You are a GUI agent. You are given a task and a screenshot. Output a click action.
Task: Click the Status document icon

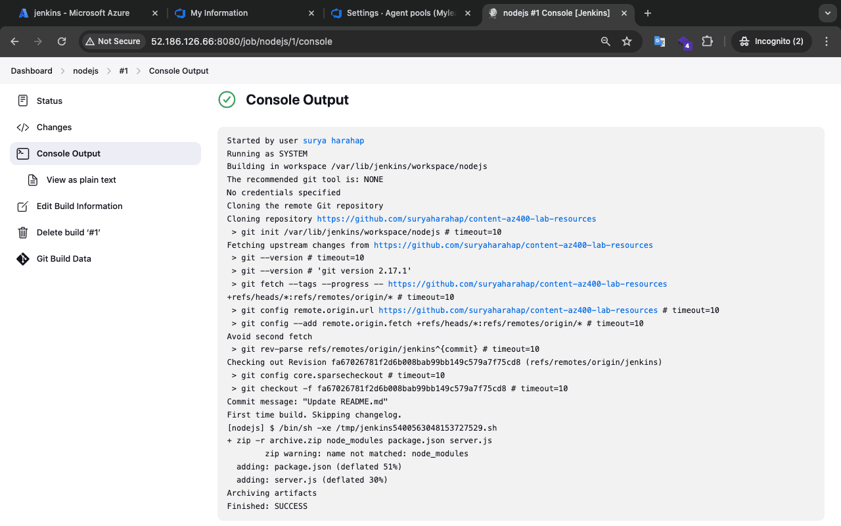click(x=23, y=101)
